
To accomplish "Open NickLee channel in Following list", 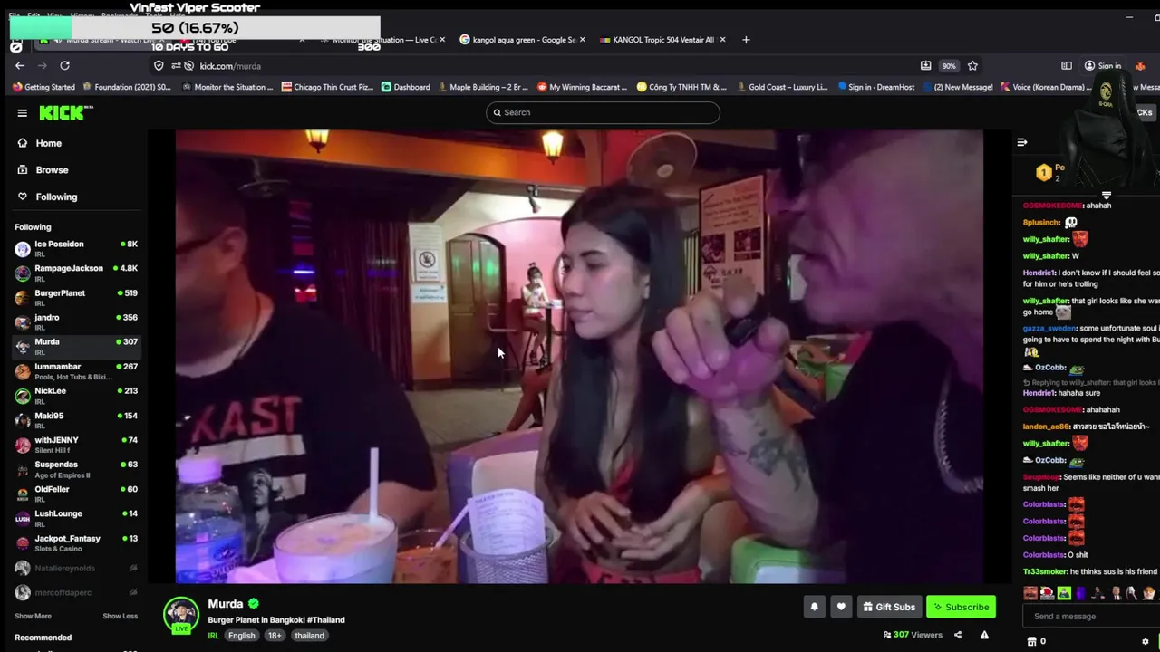I will tap(75, 395).
